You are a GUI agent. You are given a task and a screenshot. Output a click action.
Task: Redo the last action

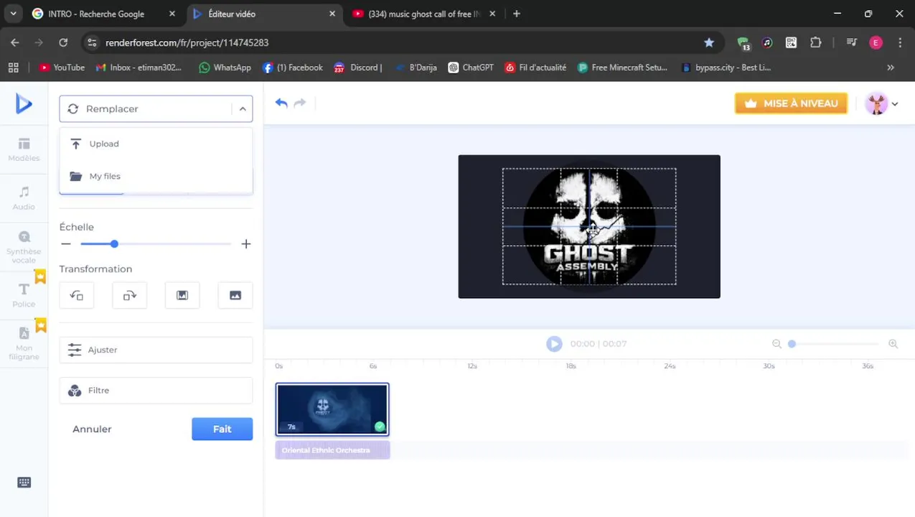(x=300, y=103)
